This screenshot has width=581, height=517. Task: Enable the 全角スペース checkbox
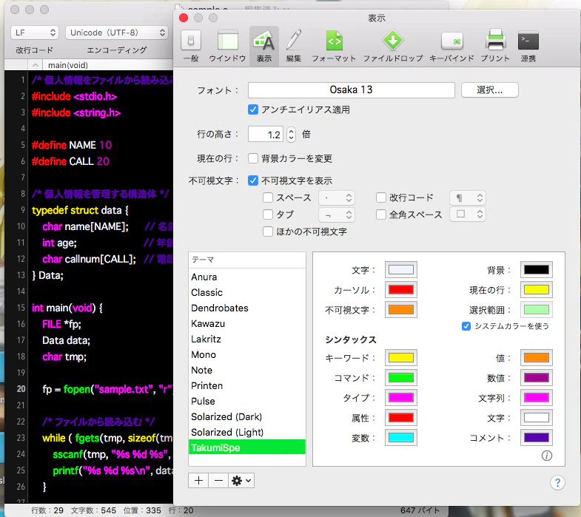(381, 214)
